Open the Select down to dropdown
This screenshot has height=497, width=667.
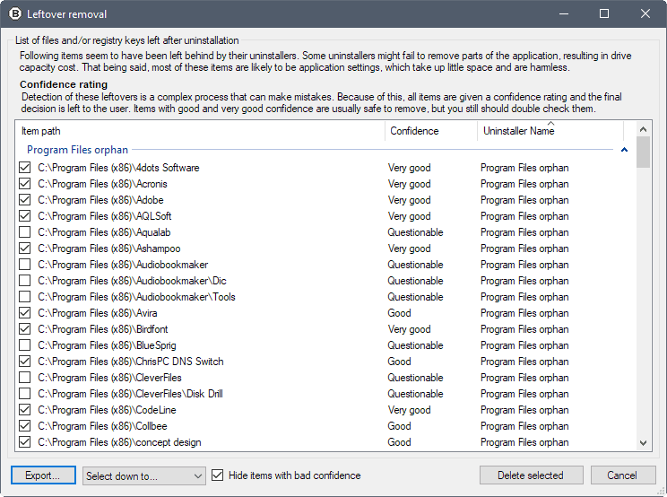point(144,475)
